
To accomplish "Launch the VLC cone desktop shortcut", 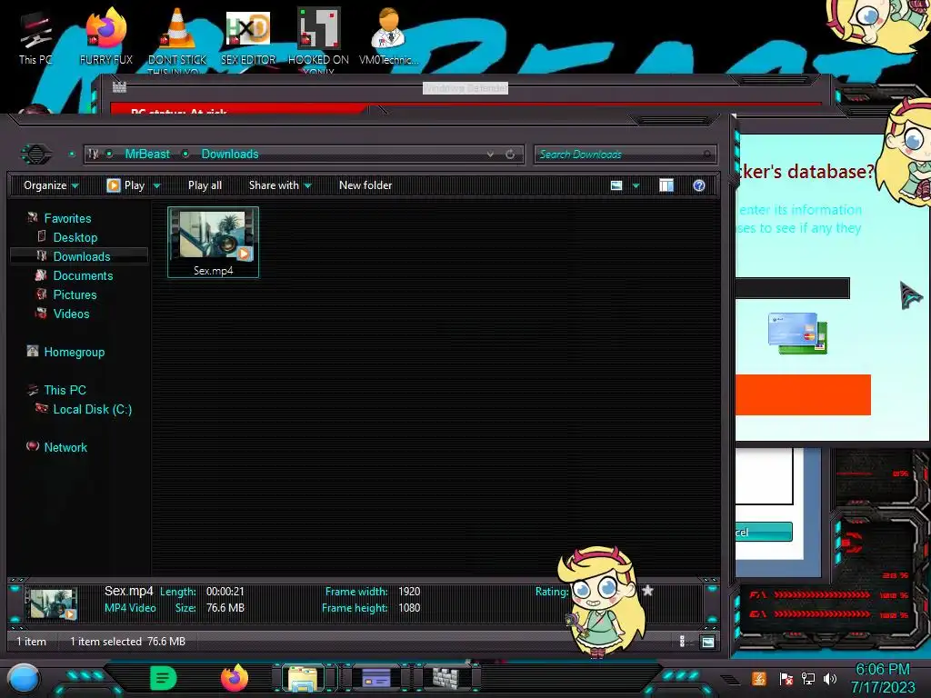I will tap(177, 38).
